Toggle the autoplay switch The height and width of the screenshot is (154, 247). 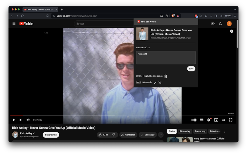[x=194, y=120]
